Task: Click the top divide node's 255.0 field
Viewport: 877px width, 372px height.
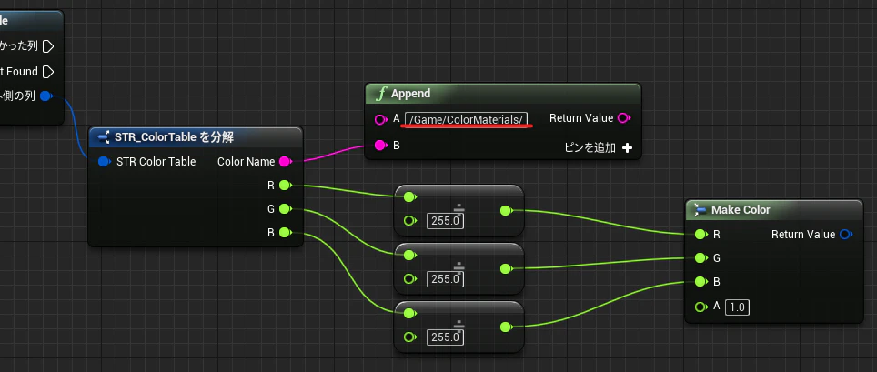Action: (446, 220)
